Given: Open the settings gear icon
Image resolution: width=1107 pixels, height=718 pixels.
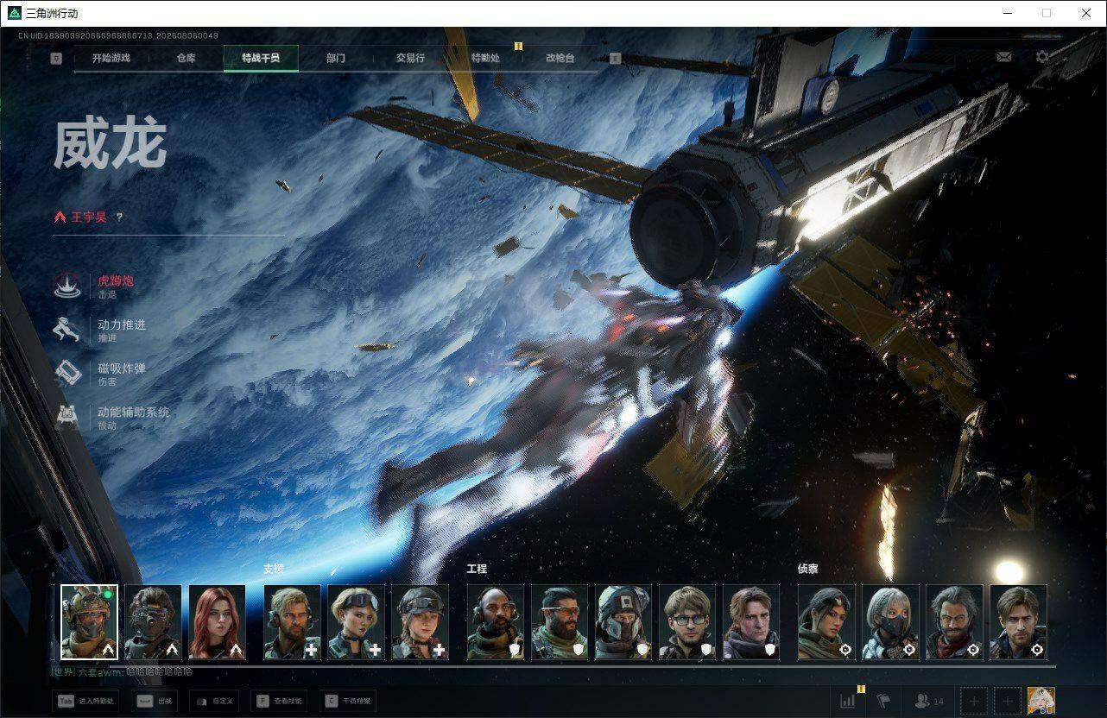Looking at the screenshot, I should 1042,57.
